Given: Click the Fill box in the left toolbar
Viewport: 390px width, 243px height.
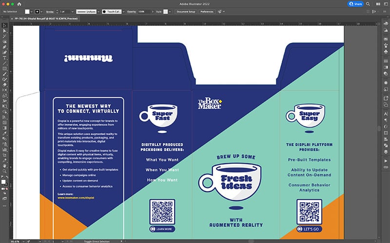Looking at the screenshot, I should [x=3, y=182].
